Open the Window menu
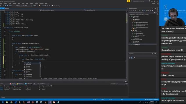The width and height of the screenshot is (186, 104). (x=42, y=3)
